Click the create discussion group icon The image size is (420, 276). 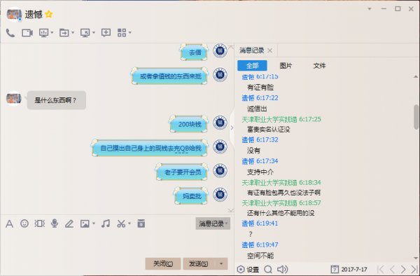point(106,33)
